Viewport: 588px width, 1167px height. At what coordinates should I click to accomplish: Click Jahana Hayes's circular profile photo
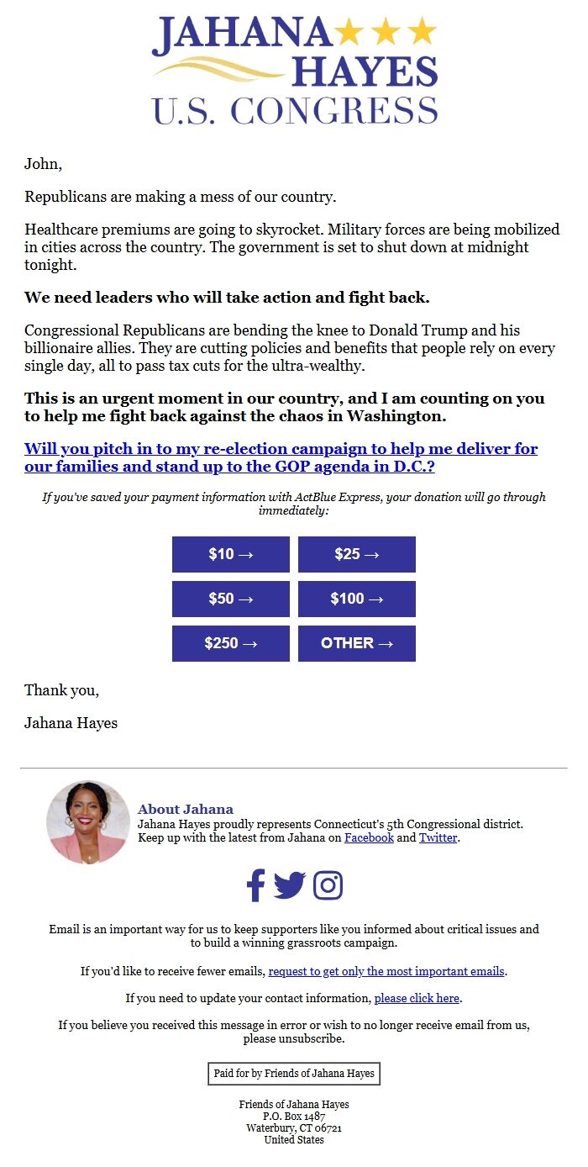click(x=88, y=822)
